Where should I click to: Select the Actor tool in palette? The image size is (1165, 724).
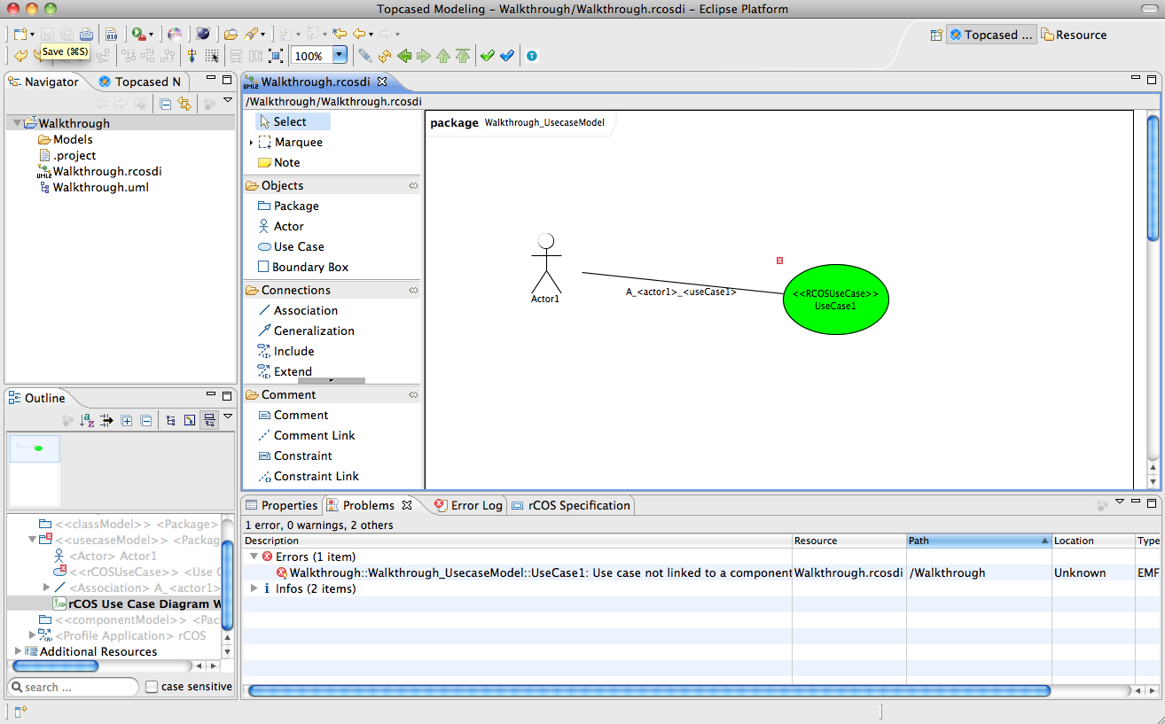coord(281,226)
